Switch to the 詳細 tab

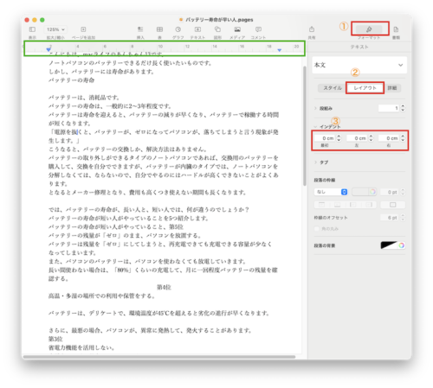[392, 88]
